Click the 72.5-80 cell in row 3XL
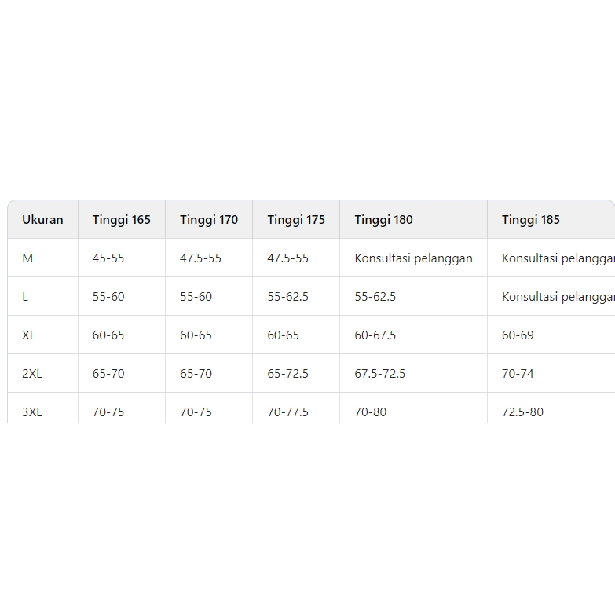Viewport: 615px width, 615px height. pos(522,412)
